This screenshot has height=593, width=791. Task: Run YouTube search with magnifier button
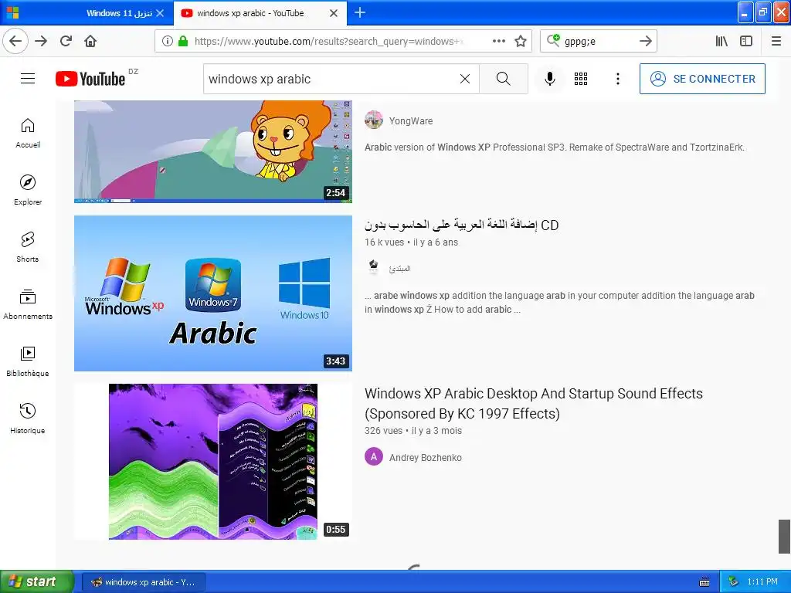tap(504, 79)
